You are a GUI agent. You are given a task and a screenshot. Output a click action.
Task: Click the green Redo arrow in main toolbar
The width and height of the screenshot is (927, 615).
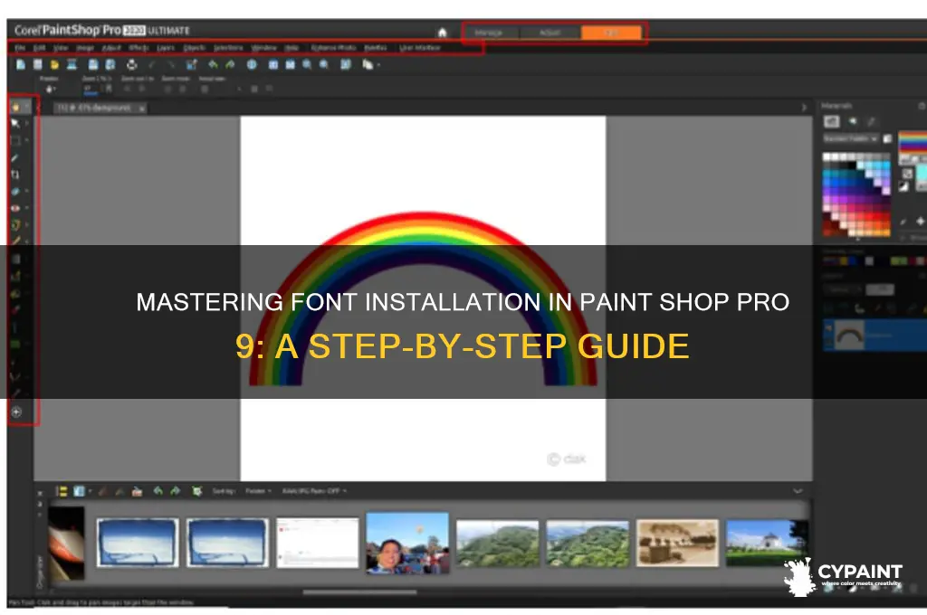230,64
